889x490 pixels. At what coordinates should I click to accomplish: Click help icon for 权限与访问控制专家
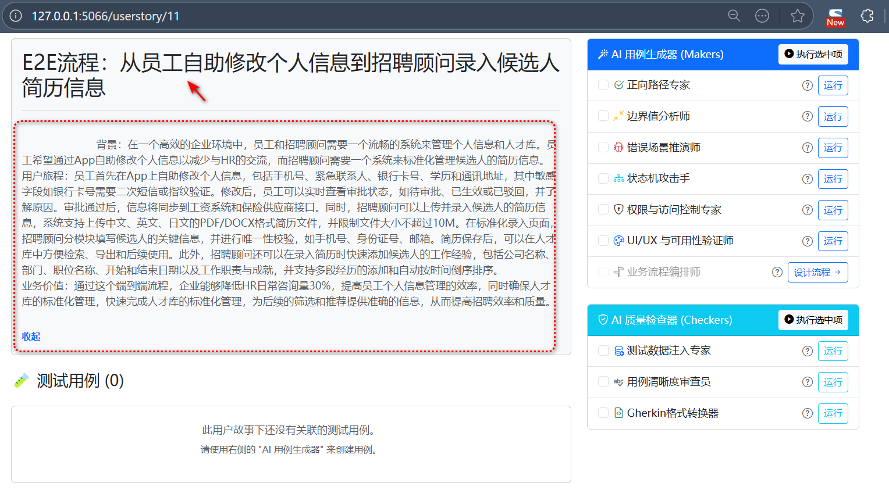(808, 210)
